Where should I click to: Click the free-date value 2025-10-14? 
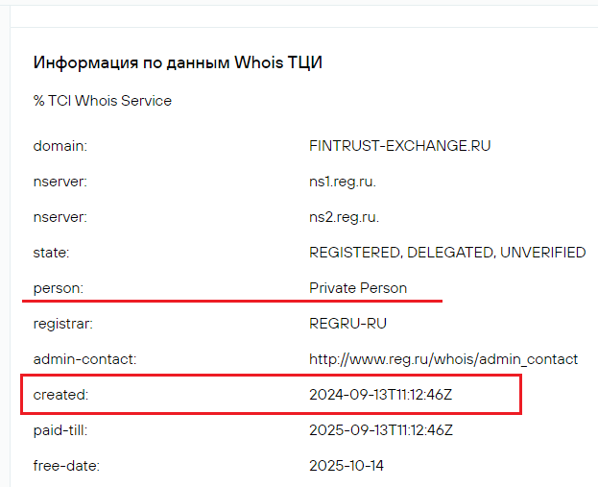click(x=347, y=466)
